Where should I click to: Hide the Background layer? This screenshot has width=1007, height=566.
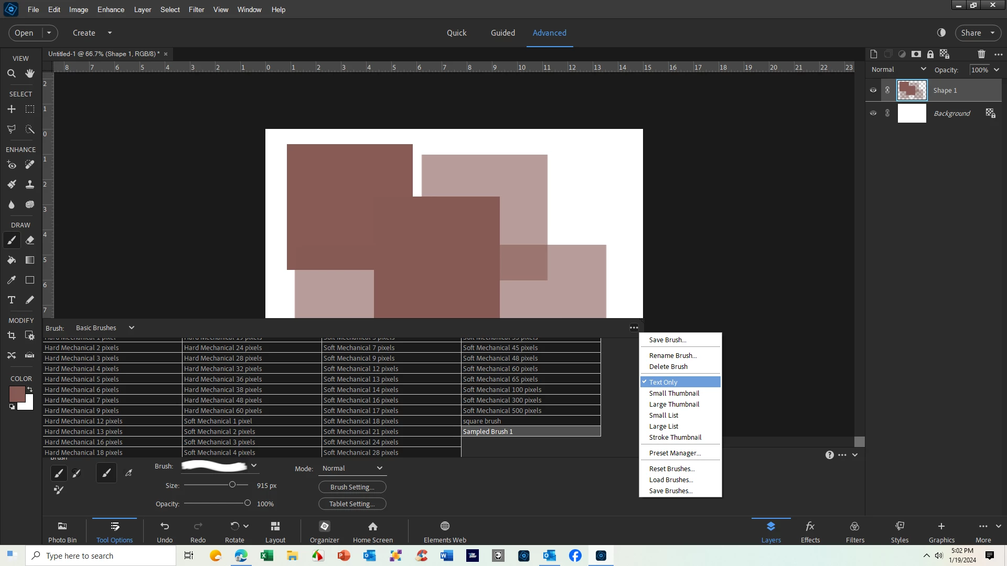coord(873,113)
